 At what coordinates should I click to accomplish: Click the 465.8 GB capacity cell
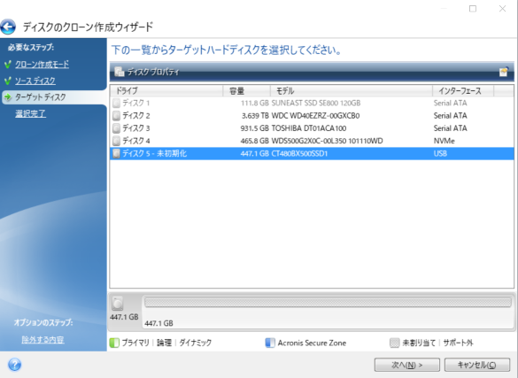[254, 141]
